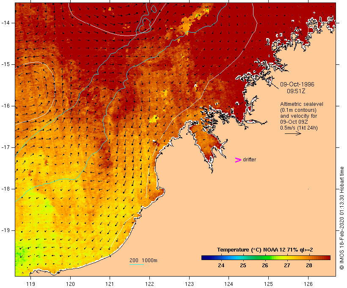This screenshot has height=288, width=347.
Task: Click longitude axis label 123
Action: [189, 284]
